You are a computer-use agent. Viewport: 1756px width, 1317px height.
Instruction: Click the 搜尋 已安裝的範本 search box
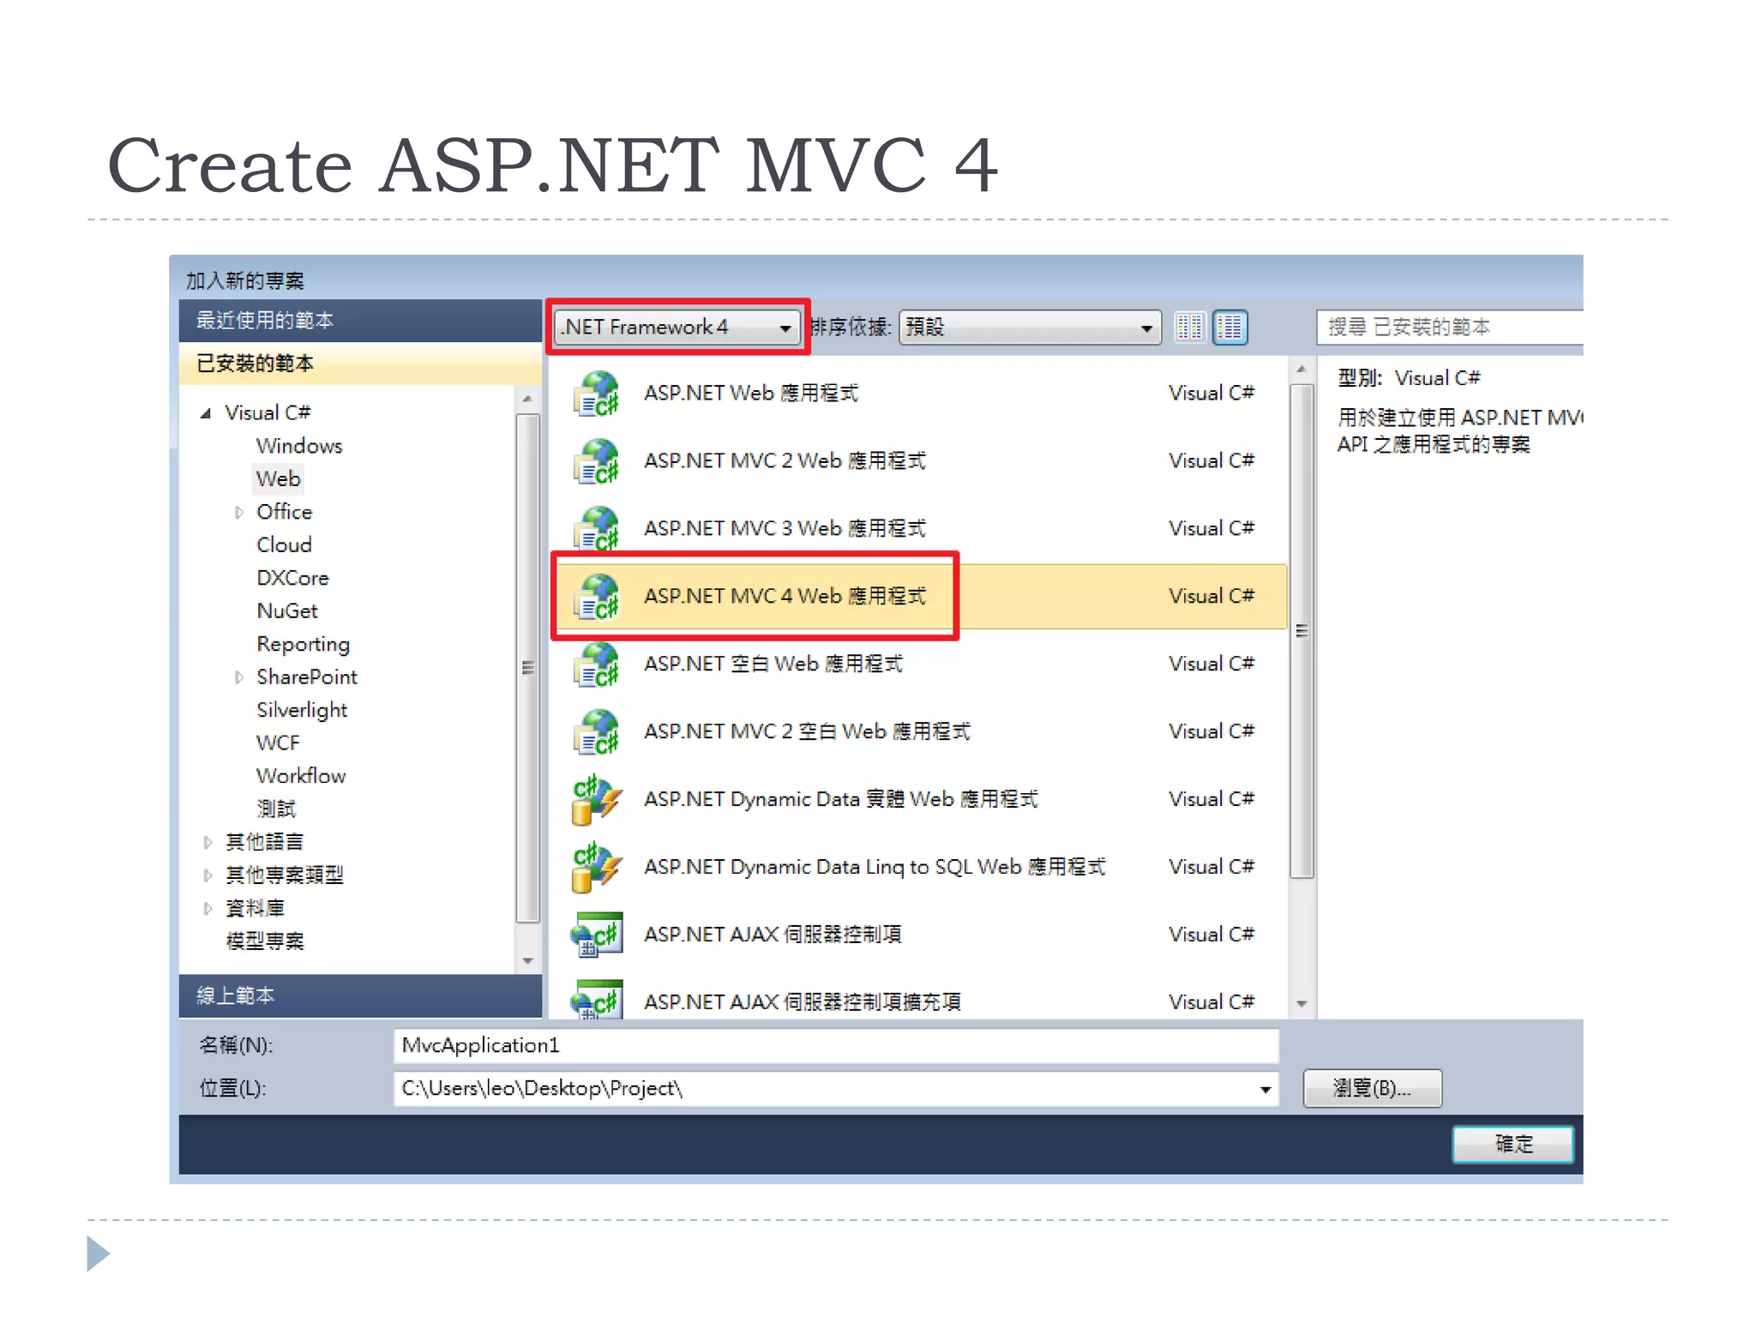[1451, 327]
